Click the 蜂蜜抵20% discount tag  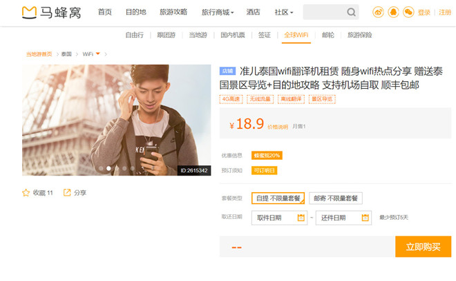(x=267, y=156)
